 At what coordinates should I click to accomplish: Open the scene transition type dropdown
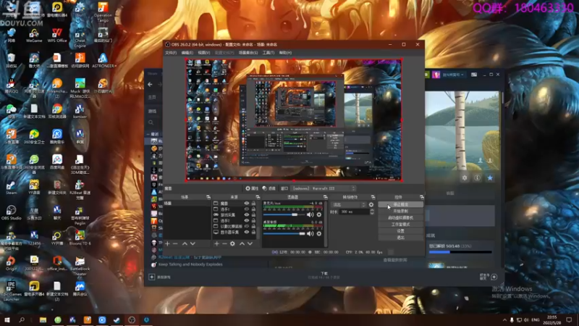pyautogui.click(x=348, y=204)
